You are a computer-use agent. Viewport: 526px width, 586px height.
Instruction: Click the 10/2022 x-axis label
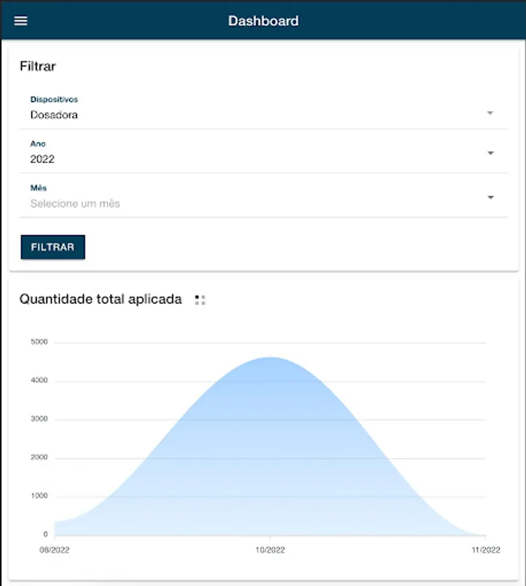pyautogui.click(x=270, y=550)
